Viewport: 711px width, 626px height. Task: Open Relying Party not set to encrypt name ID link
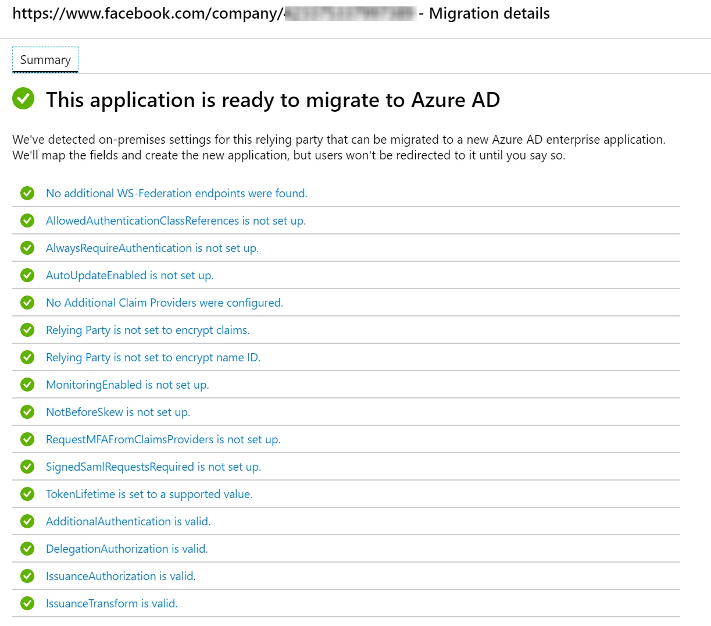coord(153,357)
